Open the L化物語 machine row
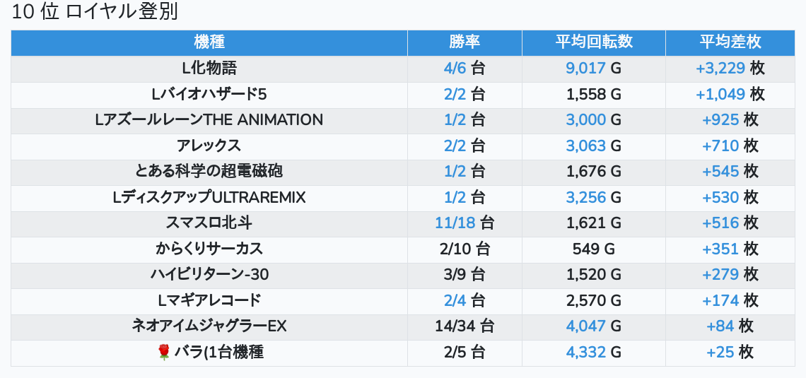 coord(209,69)
